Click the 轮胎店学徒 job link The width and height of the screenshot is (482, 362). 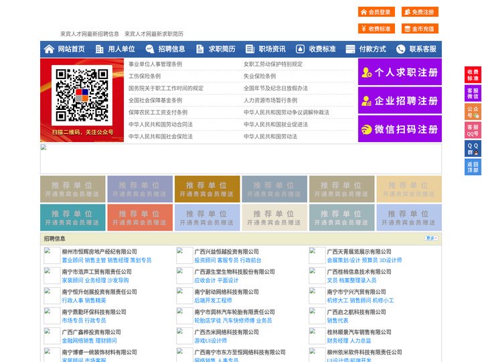[x=208, y=320]
